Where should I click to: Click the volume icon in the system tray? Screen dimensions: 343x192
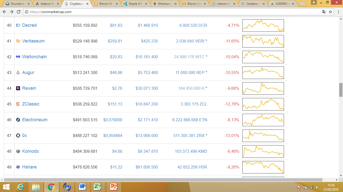pyautogui.click(x=317, y=187)
